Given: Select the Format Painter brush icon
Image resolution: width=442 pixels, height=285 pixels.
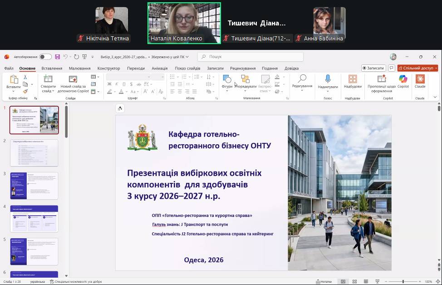Looking at the screenshot, I should pyautogui.click(x=25, y=91).
